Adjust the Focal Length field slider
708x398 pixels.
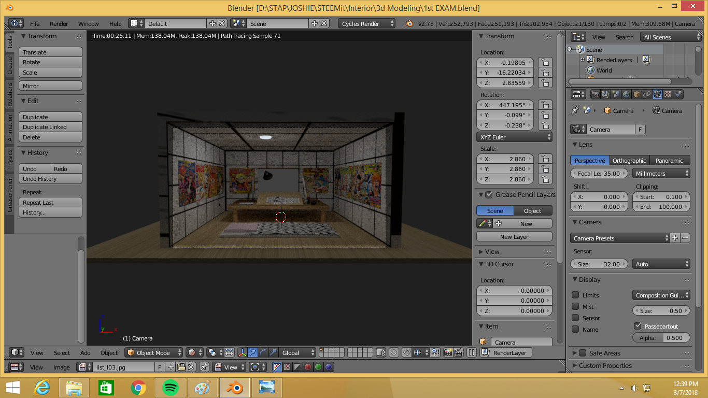pos(600,174)
